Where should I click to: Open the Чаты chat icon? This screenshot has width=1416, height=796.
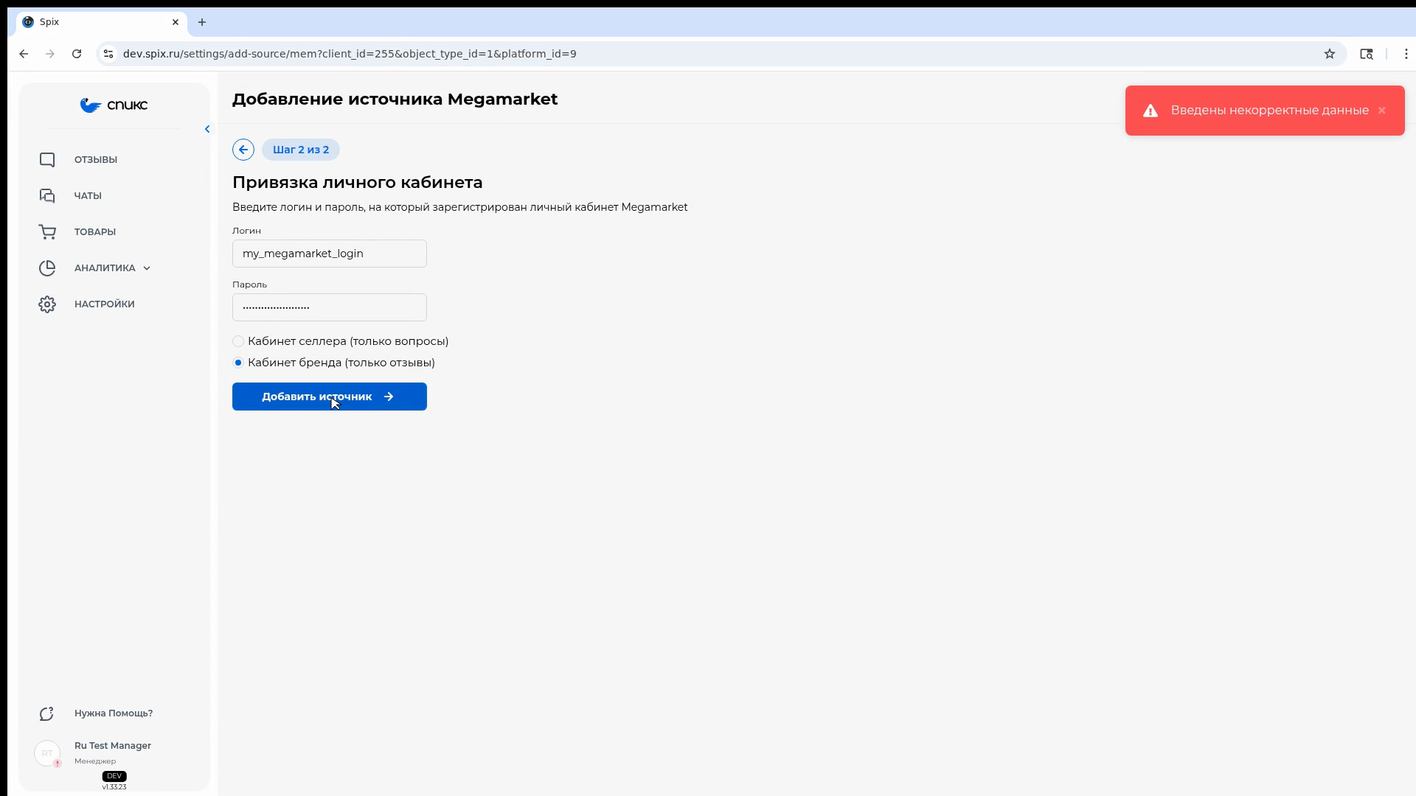[47, 196]
